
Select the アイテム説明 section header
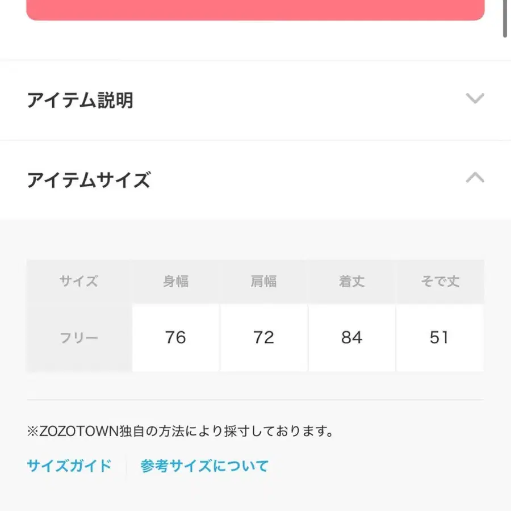tap(81, 100)
